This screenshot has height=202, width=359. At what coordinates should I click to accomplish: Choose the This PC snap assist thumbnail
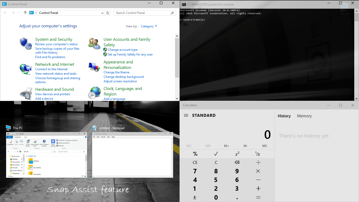pos(47,155)
